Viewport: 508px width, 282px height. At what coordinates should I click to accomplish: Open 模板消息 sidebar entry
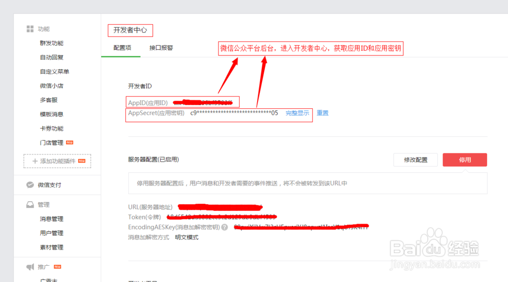[51, 114]
